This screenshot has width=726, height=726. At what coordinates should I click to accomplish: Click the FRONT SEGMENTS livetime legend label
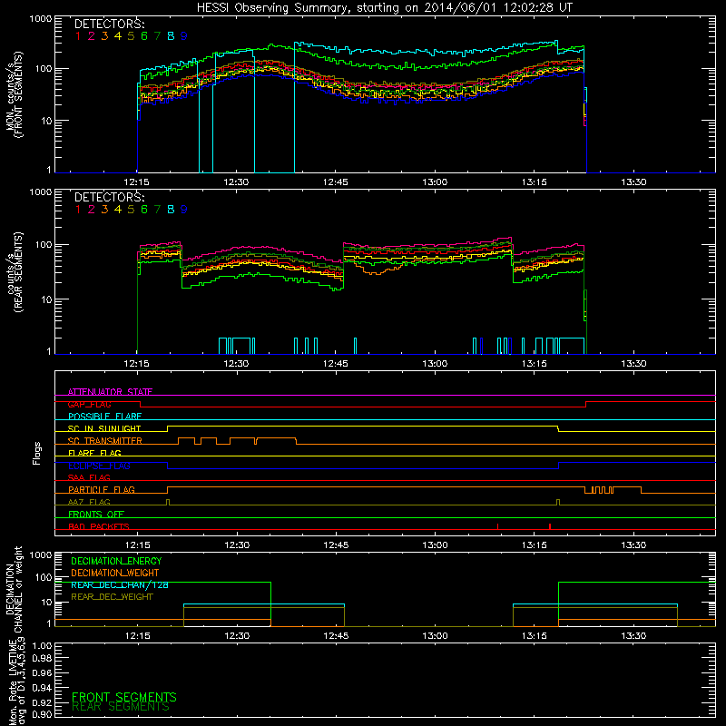click(124, 697)
